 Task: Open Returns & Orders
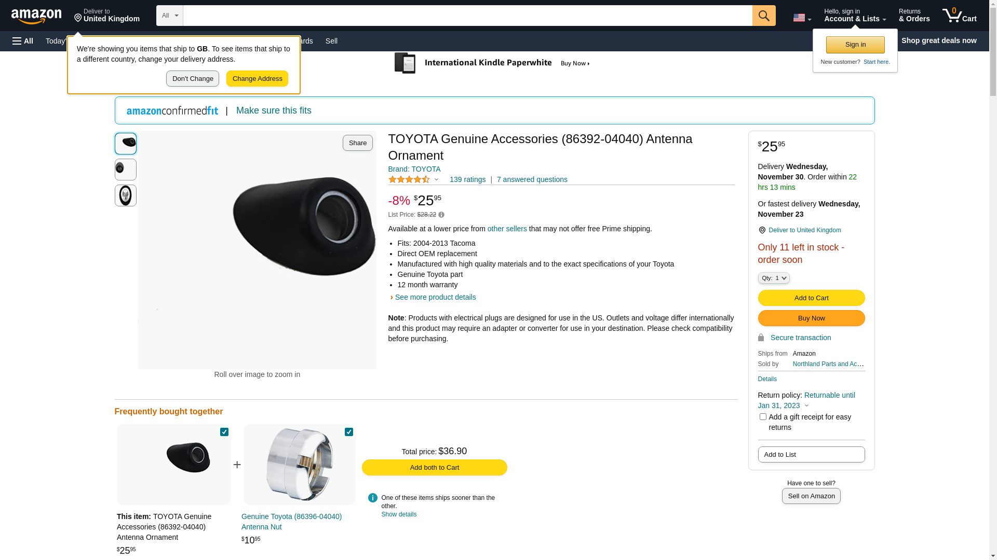point(914,16)
